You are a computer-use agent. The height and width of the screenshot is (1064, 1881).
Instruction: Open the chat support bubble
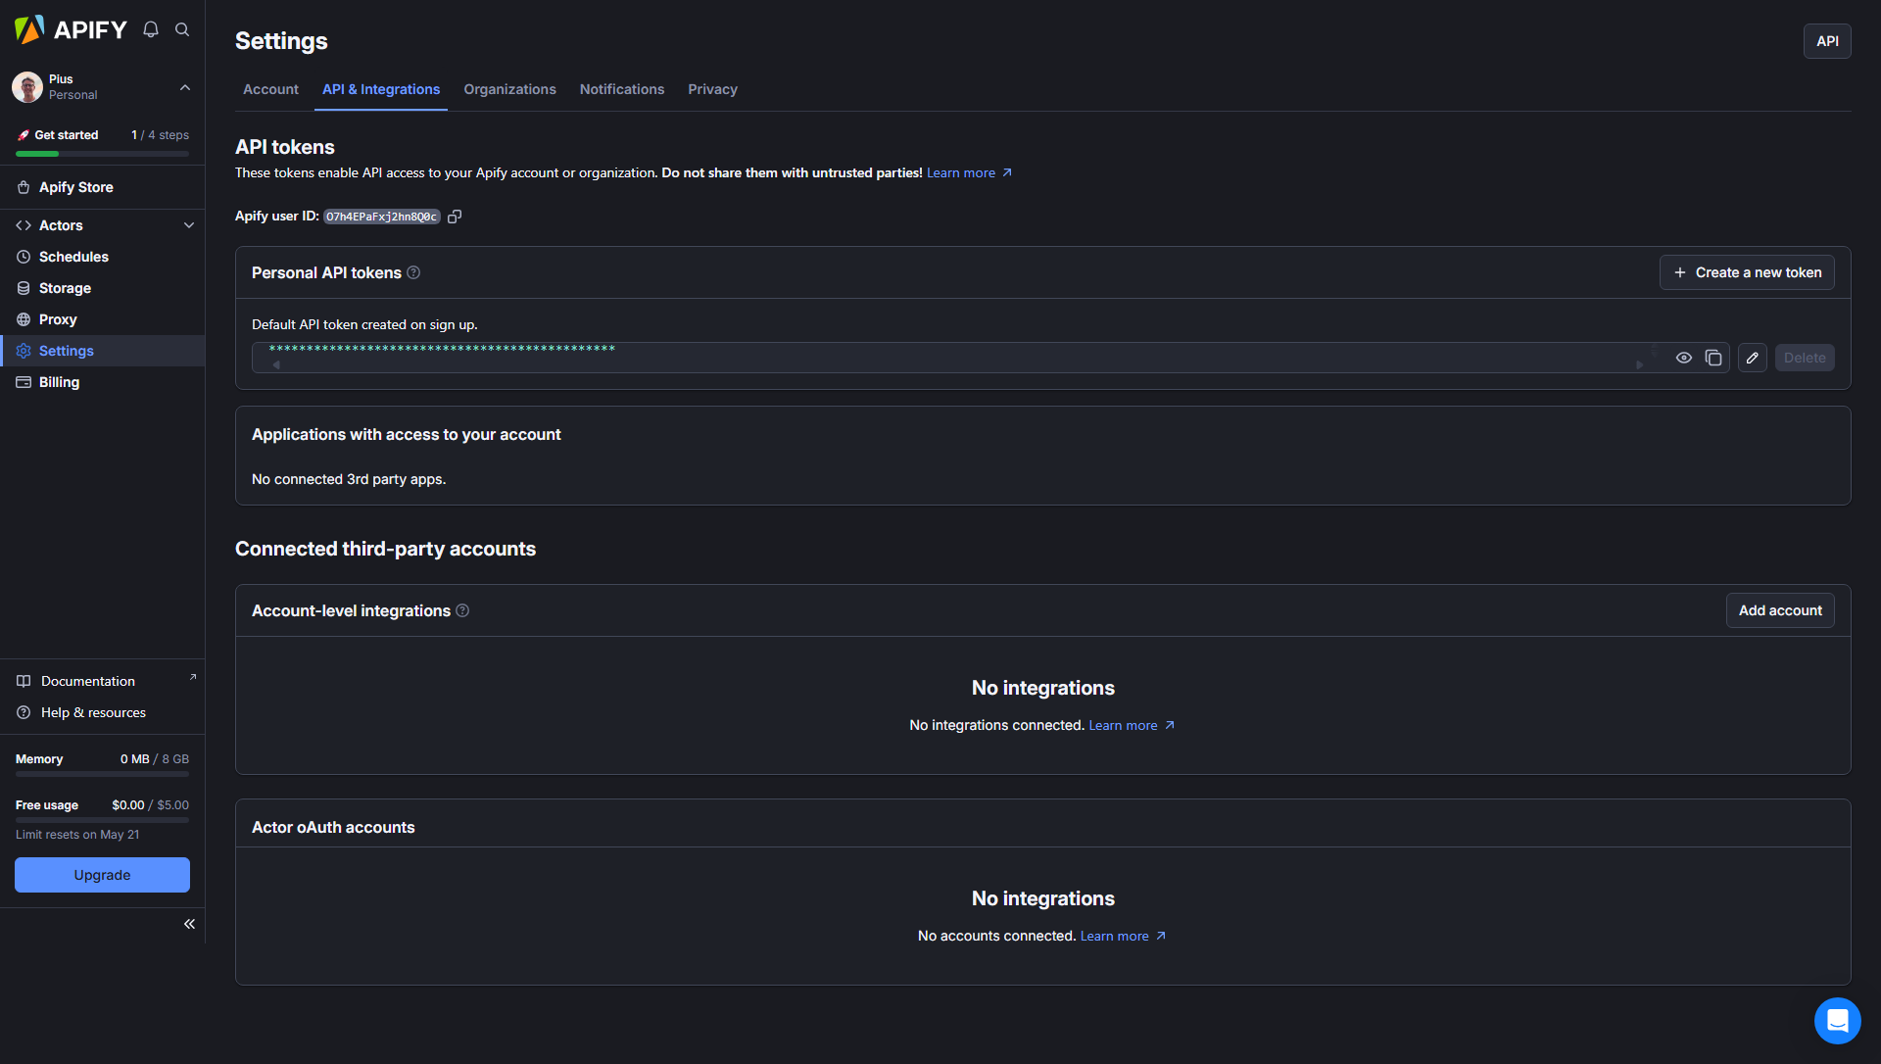(1837, 1021)
